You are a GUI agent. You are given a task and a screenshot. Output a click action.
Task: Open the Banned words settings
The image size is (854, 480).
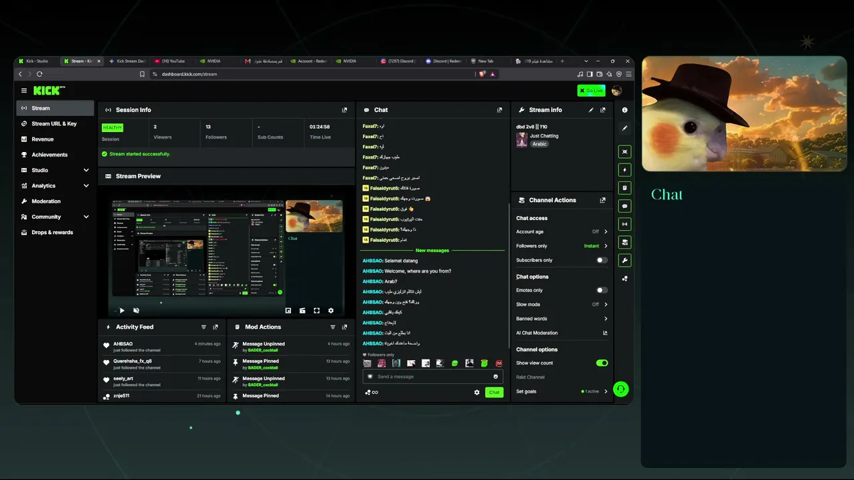click(x=562, y=319)
